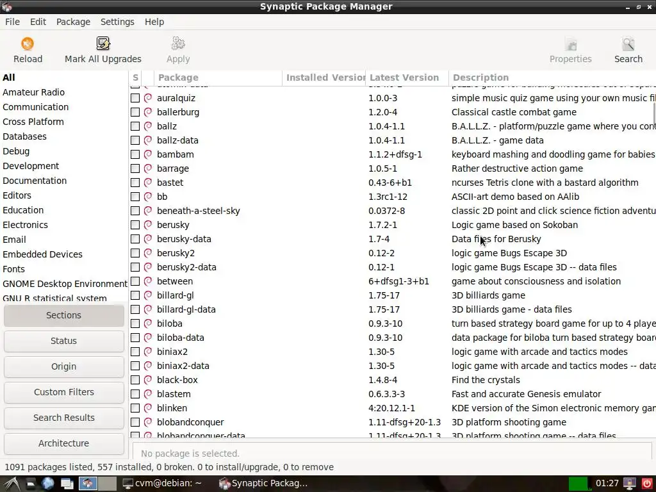Click the Synaptic window menu icon in title bar
The width and height of the screenshot is (656, 492).
pyautogui.click(x=6, y=6)
